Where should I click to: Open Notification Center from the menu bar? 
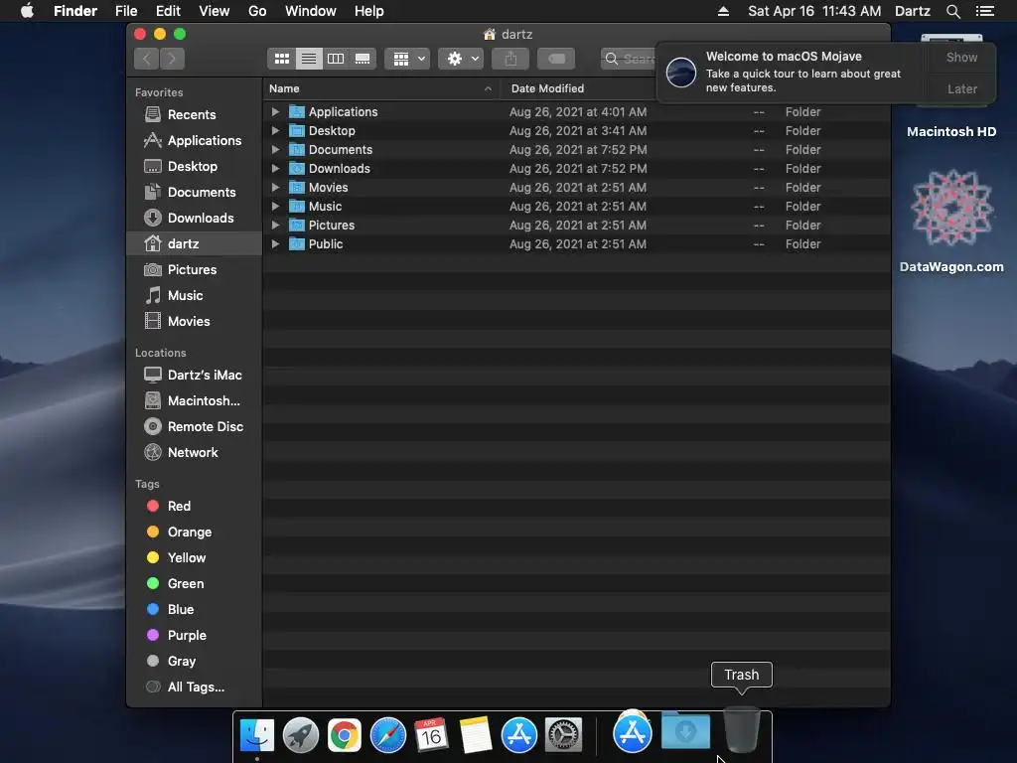click(984, 11)
